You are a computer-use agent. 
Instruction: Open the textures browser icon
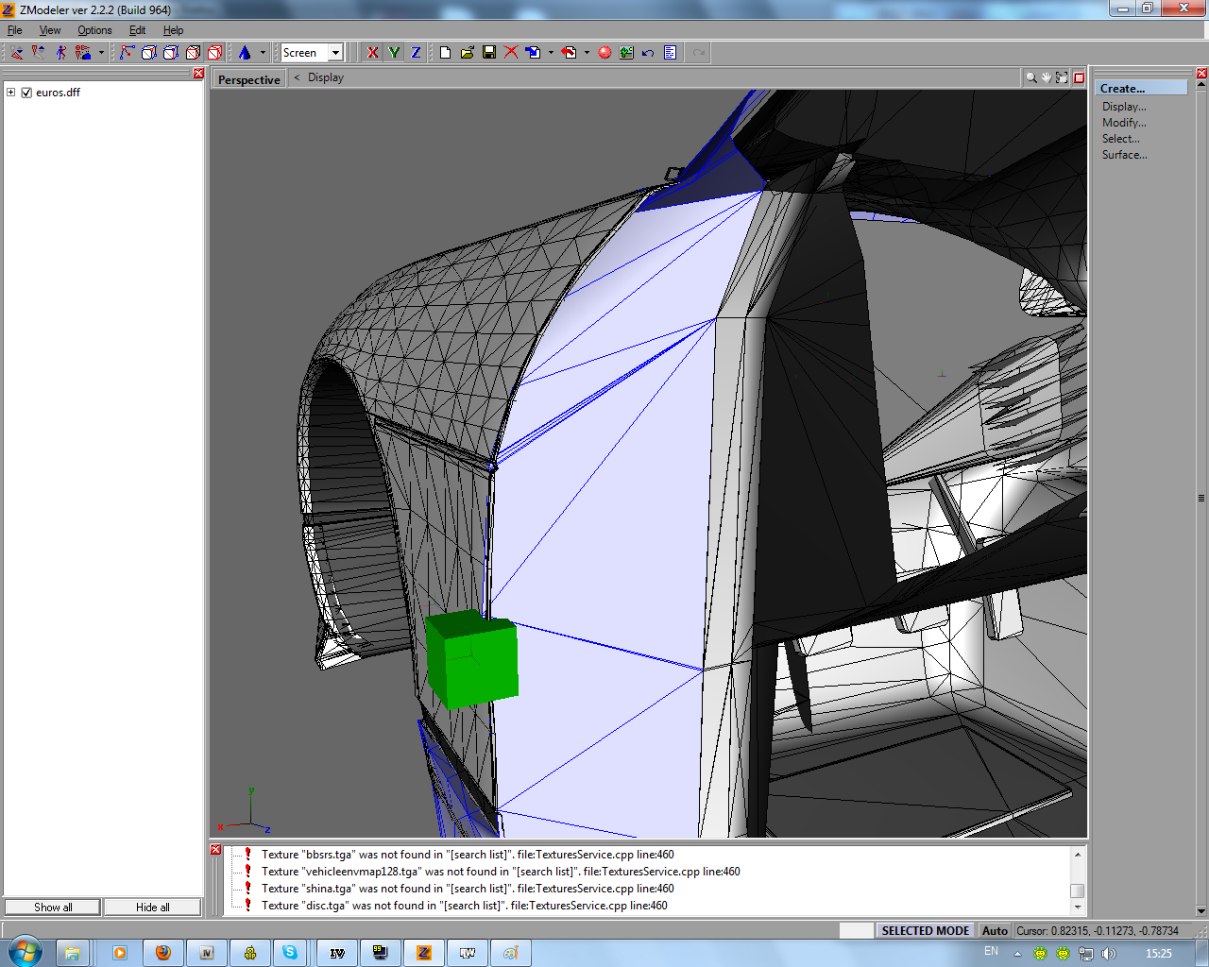tap(626, 53)
